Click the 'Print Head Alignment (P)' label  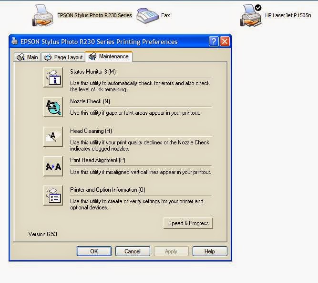pos(98,160)
